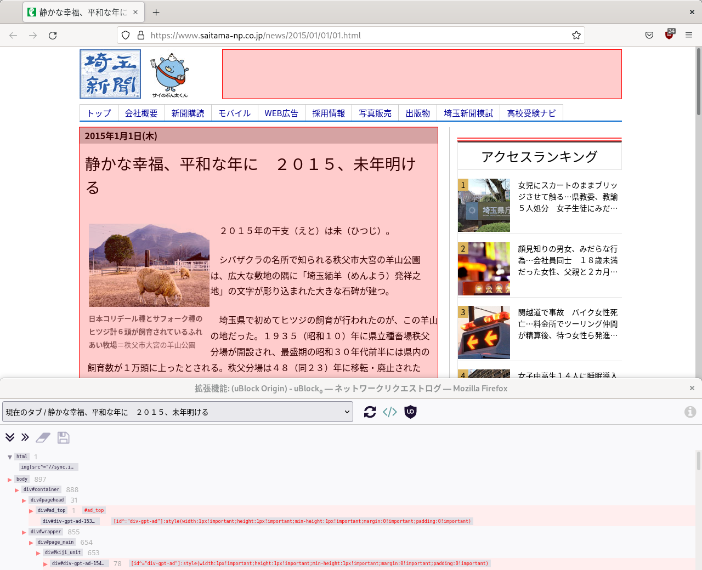This screenshot has height=570, width=702.
Task: Open the 会社概要 menu item
Action: [x=141, y=113]
